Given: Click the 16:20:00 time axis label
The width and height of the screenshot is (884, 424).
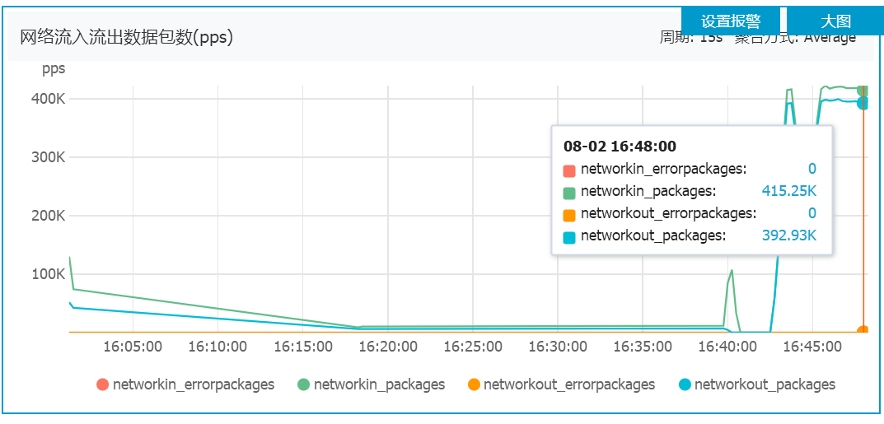Looking at the screenshot, I should [388, 346].
